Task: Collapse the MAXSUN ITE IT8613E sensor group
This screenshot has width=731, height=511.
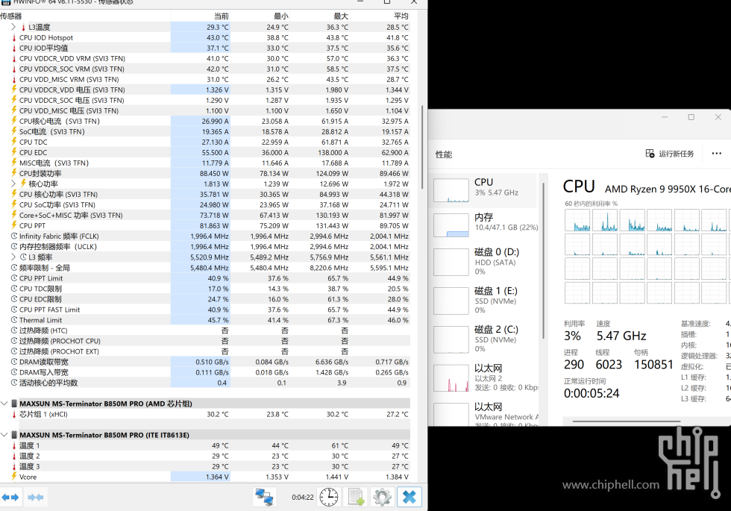Action: tap(5, 435)
